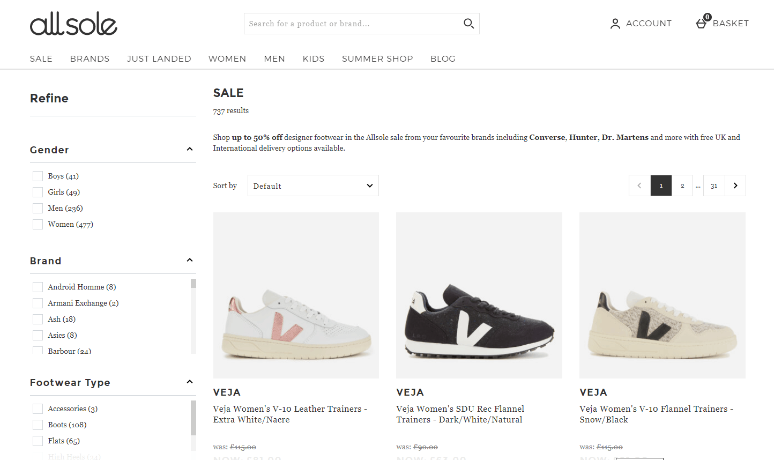Screen dimensions: 774x460
Task: Tick the Girls (49) checkbox
Action: coord(38,192)
